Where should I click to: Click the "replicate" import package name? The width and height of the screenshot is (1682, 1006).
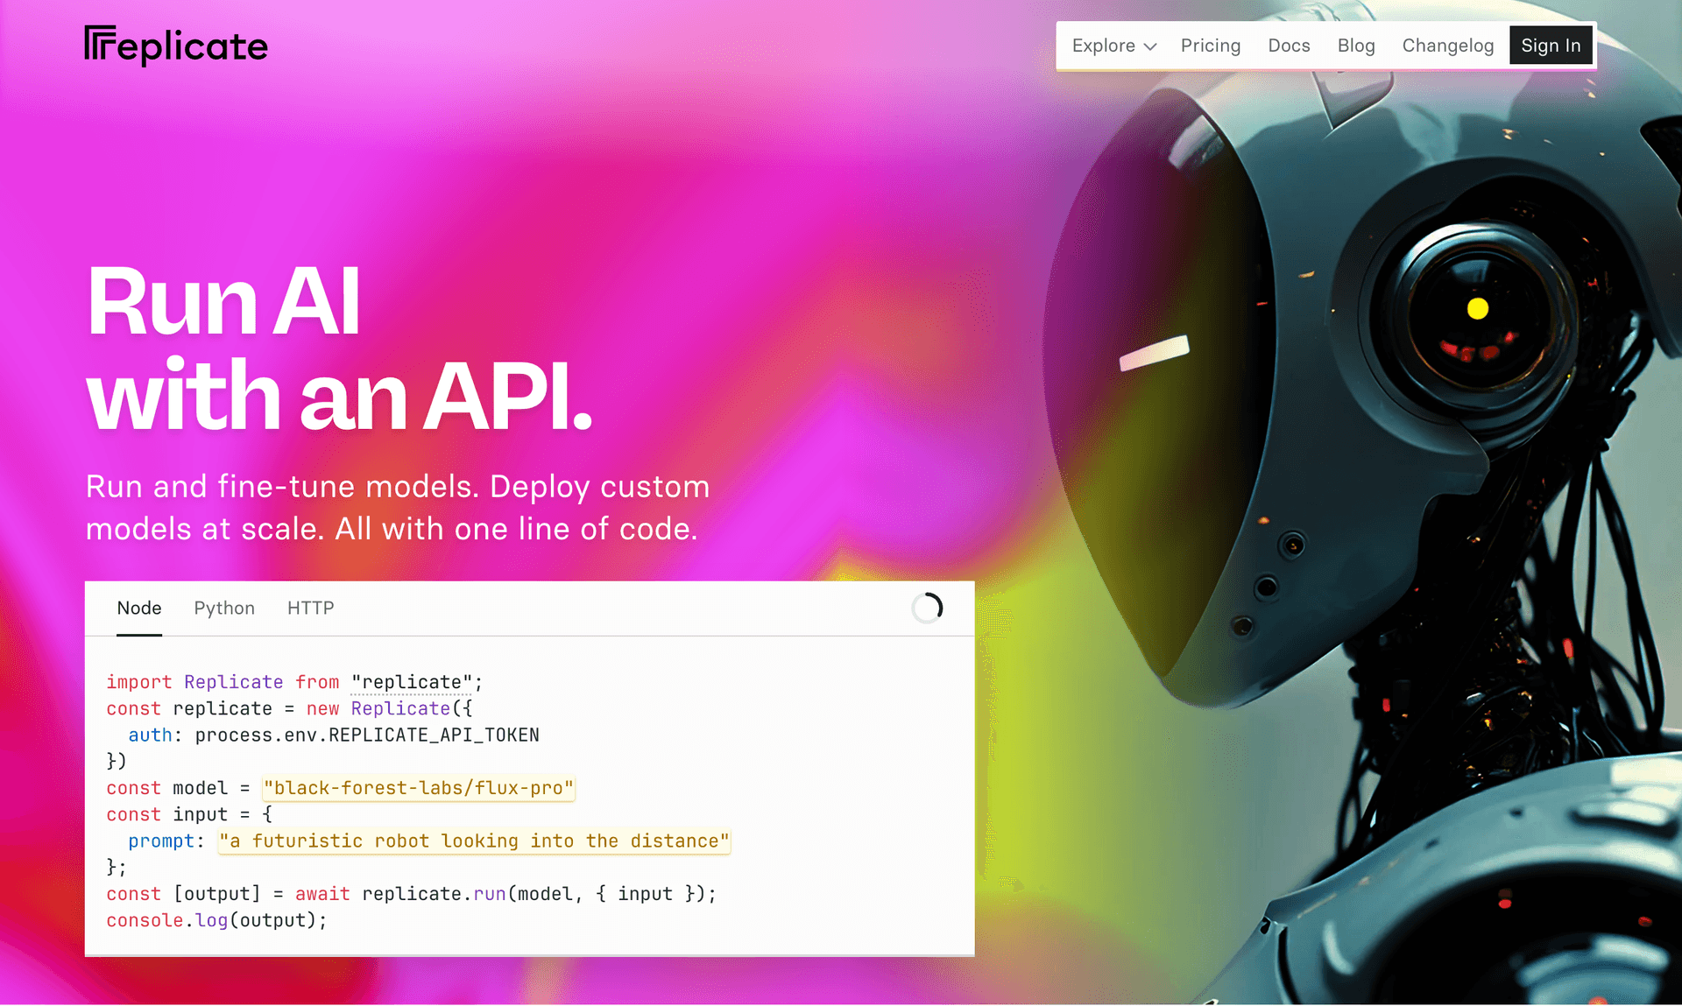coord(412,682)
